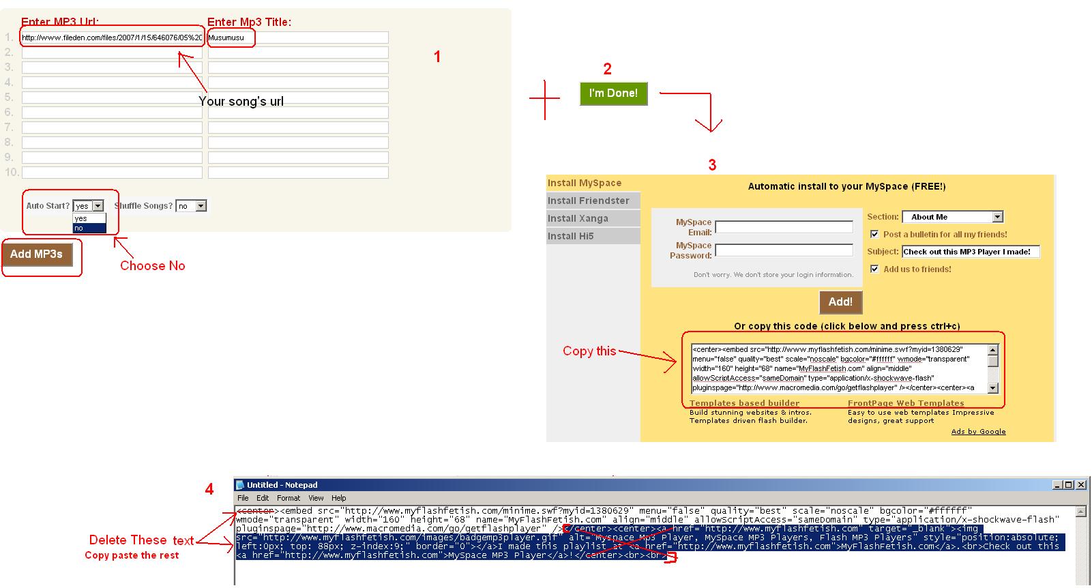Click the Notepad icon in title bar
This screenshot has height=588, width=1092.
(240, 485)
